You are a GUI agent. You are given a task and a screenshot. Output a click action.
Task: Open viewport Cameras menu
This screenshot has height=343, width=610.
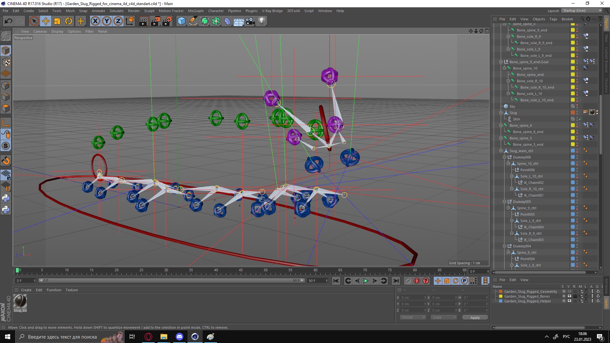click(40, 31)
